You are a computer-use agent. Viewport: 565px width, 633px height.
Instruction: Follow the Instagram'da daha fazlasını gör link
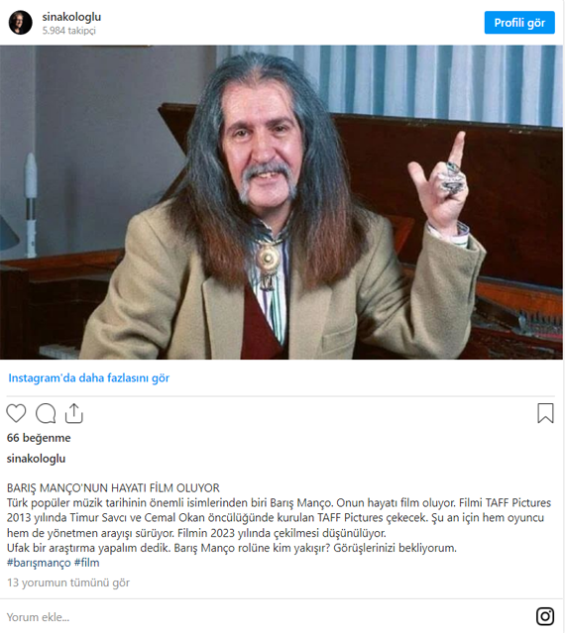tap(89, 377)
